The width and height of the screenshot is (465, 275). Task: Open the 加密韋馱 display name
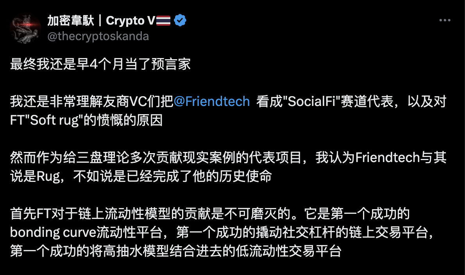point(71,21)
